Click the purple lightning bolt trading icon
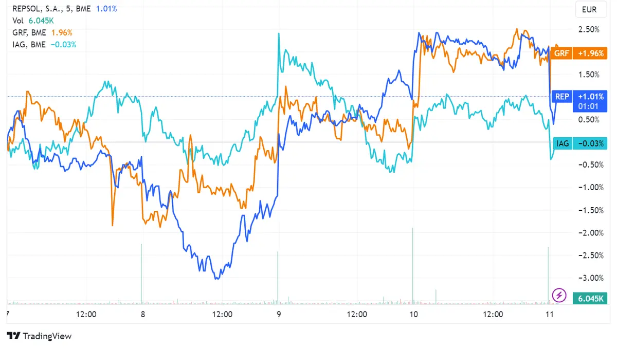Viewport: 617px width, 348px height. (x=560, y=295)
